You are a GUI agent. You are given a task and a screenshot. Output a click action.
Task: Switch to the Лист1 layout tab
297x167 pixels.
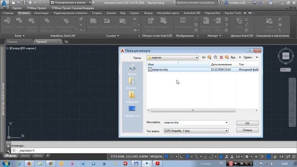tap(25, 155)
